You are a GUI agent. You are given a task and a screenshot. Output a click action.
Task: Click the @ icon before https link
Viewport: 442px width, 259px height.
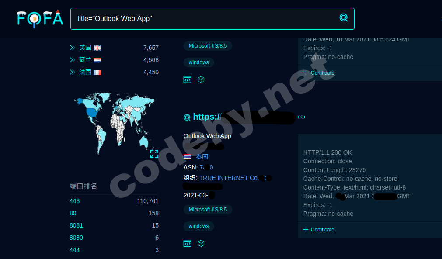point(187,117)
